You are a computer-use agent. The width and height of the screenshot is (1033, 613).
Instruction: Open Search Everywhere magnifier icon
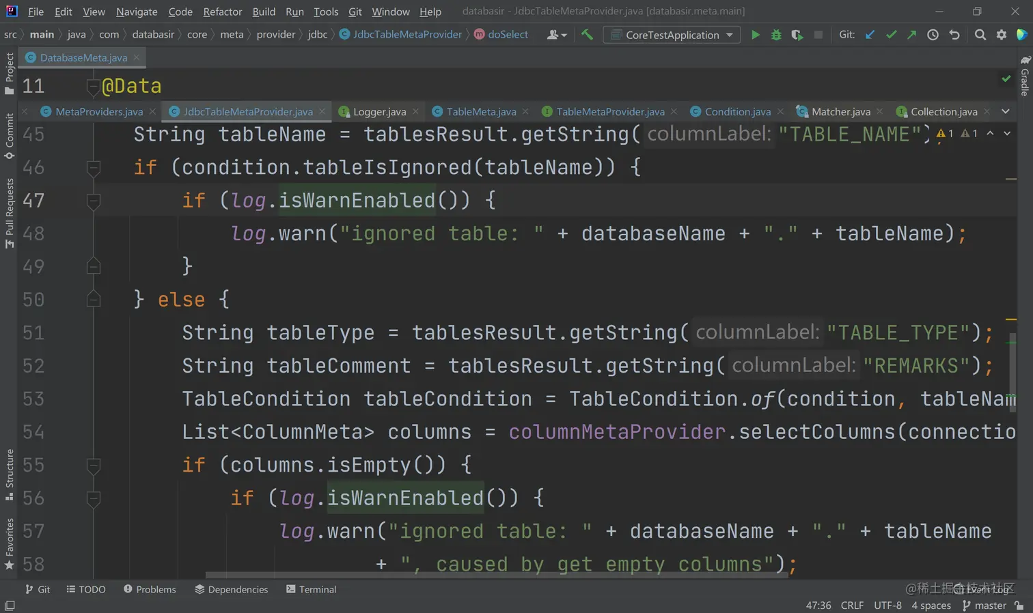tap(980, 35)
